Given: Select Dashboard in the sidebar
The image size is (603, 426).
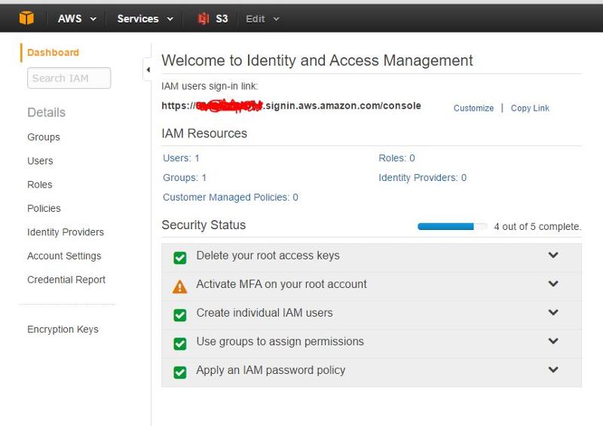Looking at the screenshot, I should click(53, 52).
